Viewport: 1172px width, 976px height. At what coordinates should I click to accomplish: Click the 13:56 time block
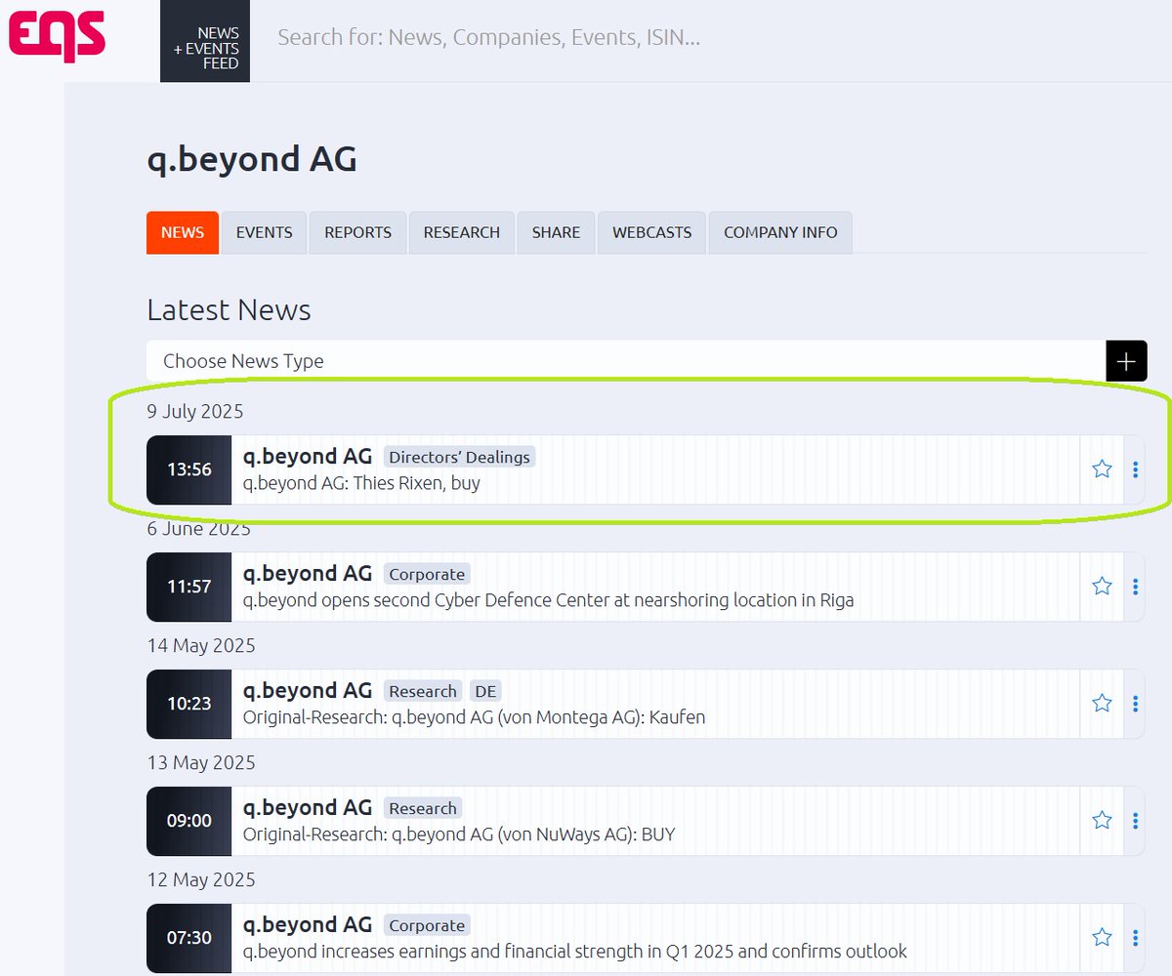pos(188,469)
